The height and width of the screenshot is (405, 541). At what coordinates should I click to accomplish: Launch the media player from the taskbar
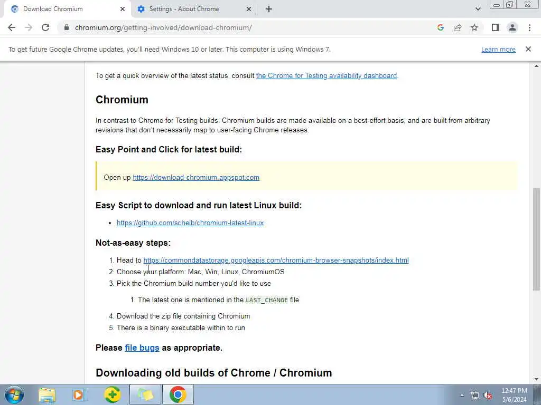point(79,394)
